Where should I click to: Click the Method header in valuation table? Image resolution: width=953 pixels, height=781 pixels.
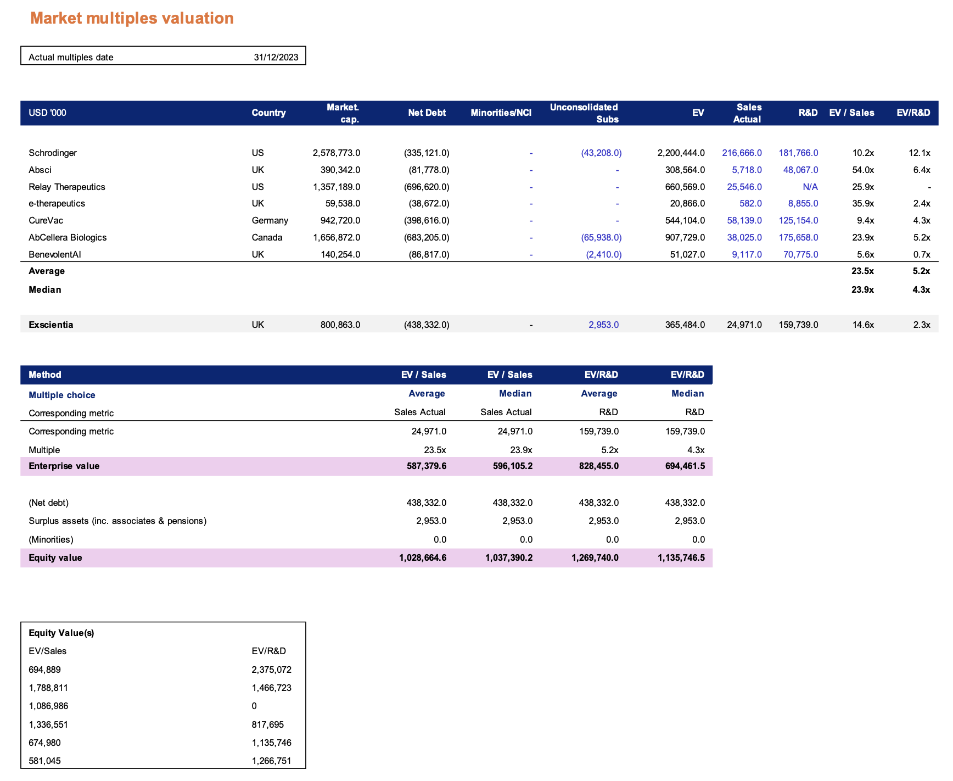click(x=45, y=375)
